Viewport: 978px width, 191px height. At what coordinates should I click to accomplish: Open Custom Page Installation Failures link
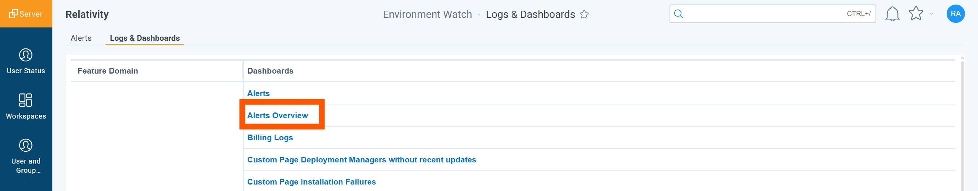(311, 182)
